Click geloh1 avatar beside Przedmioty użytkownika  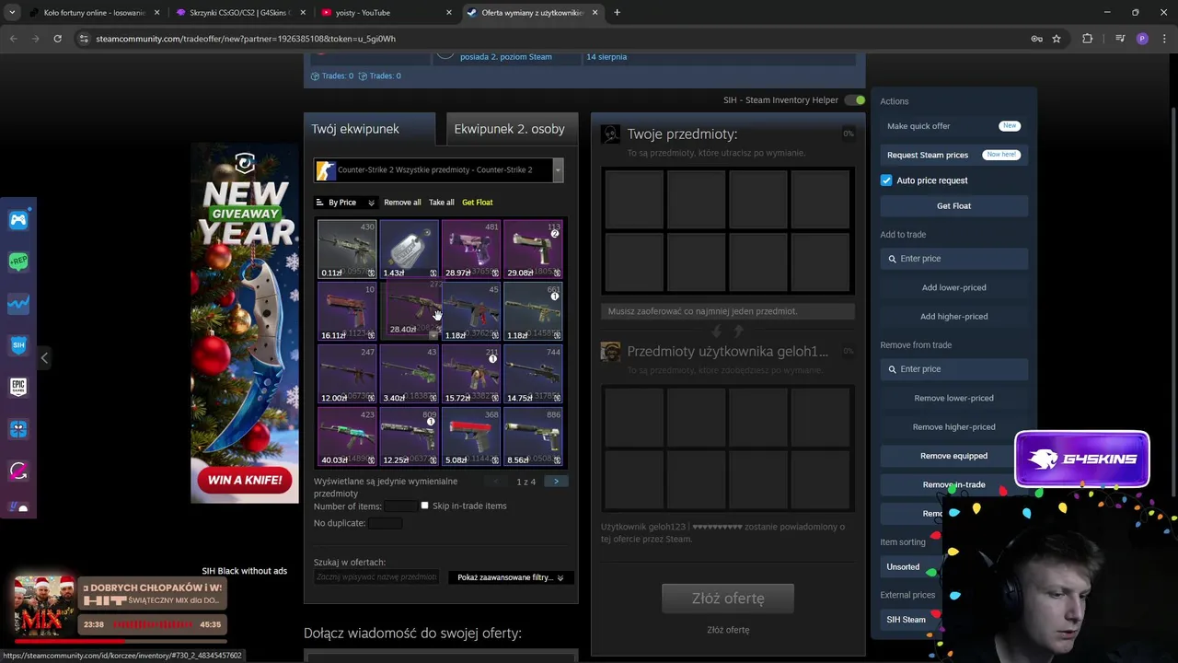tap(610, 352)
